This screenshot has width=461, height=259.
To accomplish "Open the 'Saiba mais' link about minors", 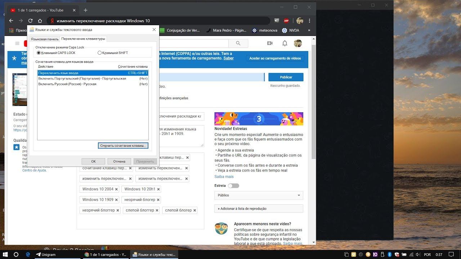I will tap(293, 244).
